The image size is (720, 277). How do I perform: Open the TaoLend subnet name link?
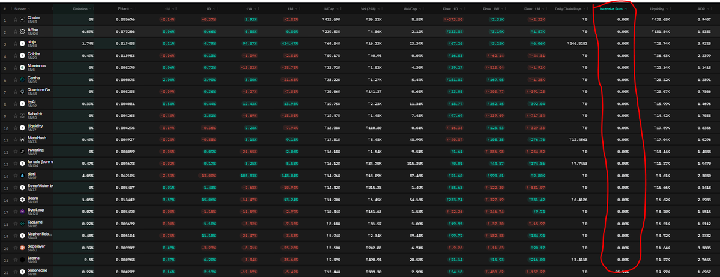(x=35, y=221)
